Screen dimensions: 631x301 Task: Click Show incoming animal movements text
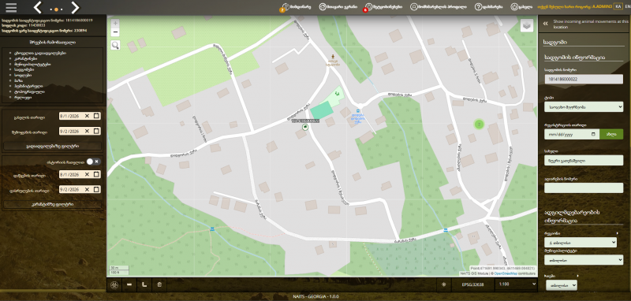(590, 24)
